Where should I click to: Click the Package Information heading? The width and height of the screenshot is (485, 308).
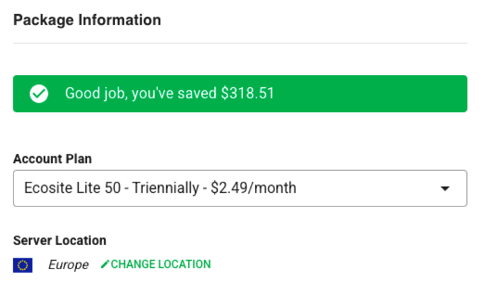click(x=87, y=20)
